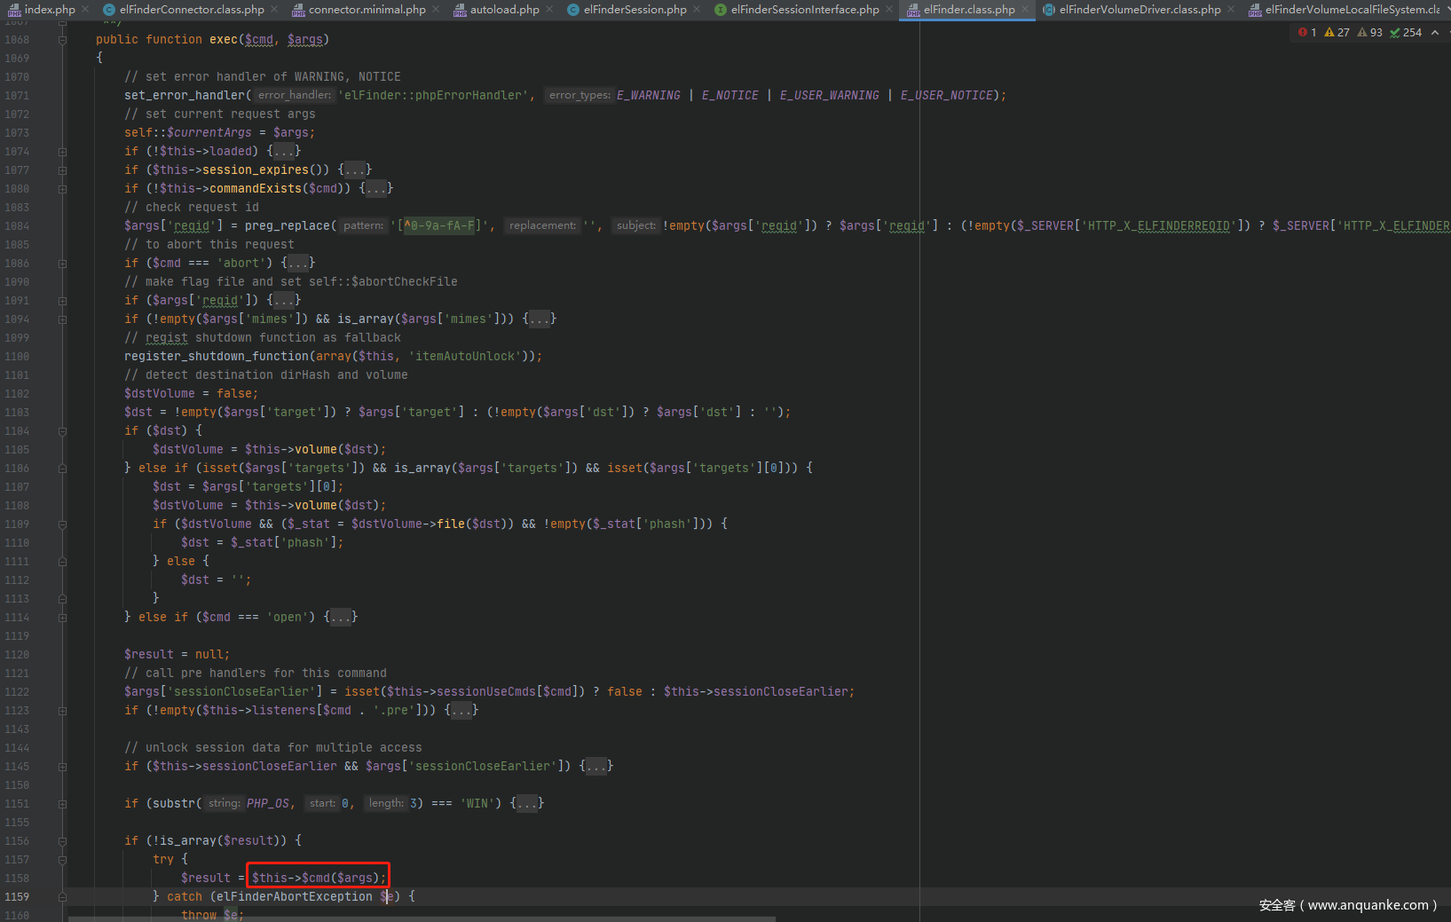Click the red error count indicator
1451x922 pixels.
tap(1307, 33)
